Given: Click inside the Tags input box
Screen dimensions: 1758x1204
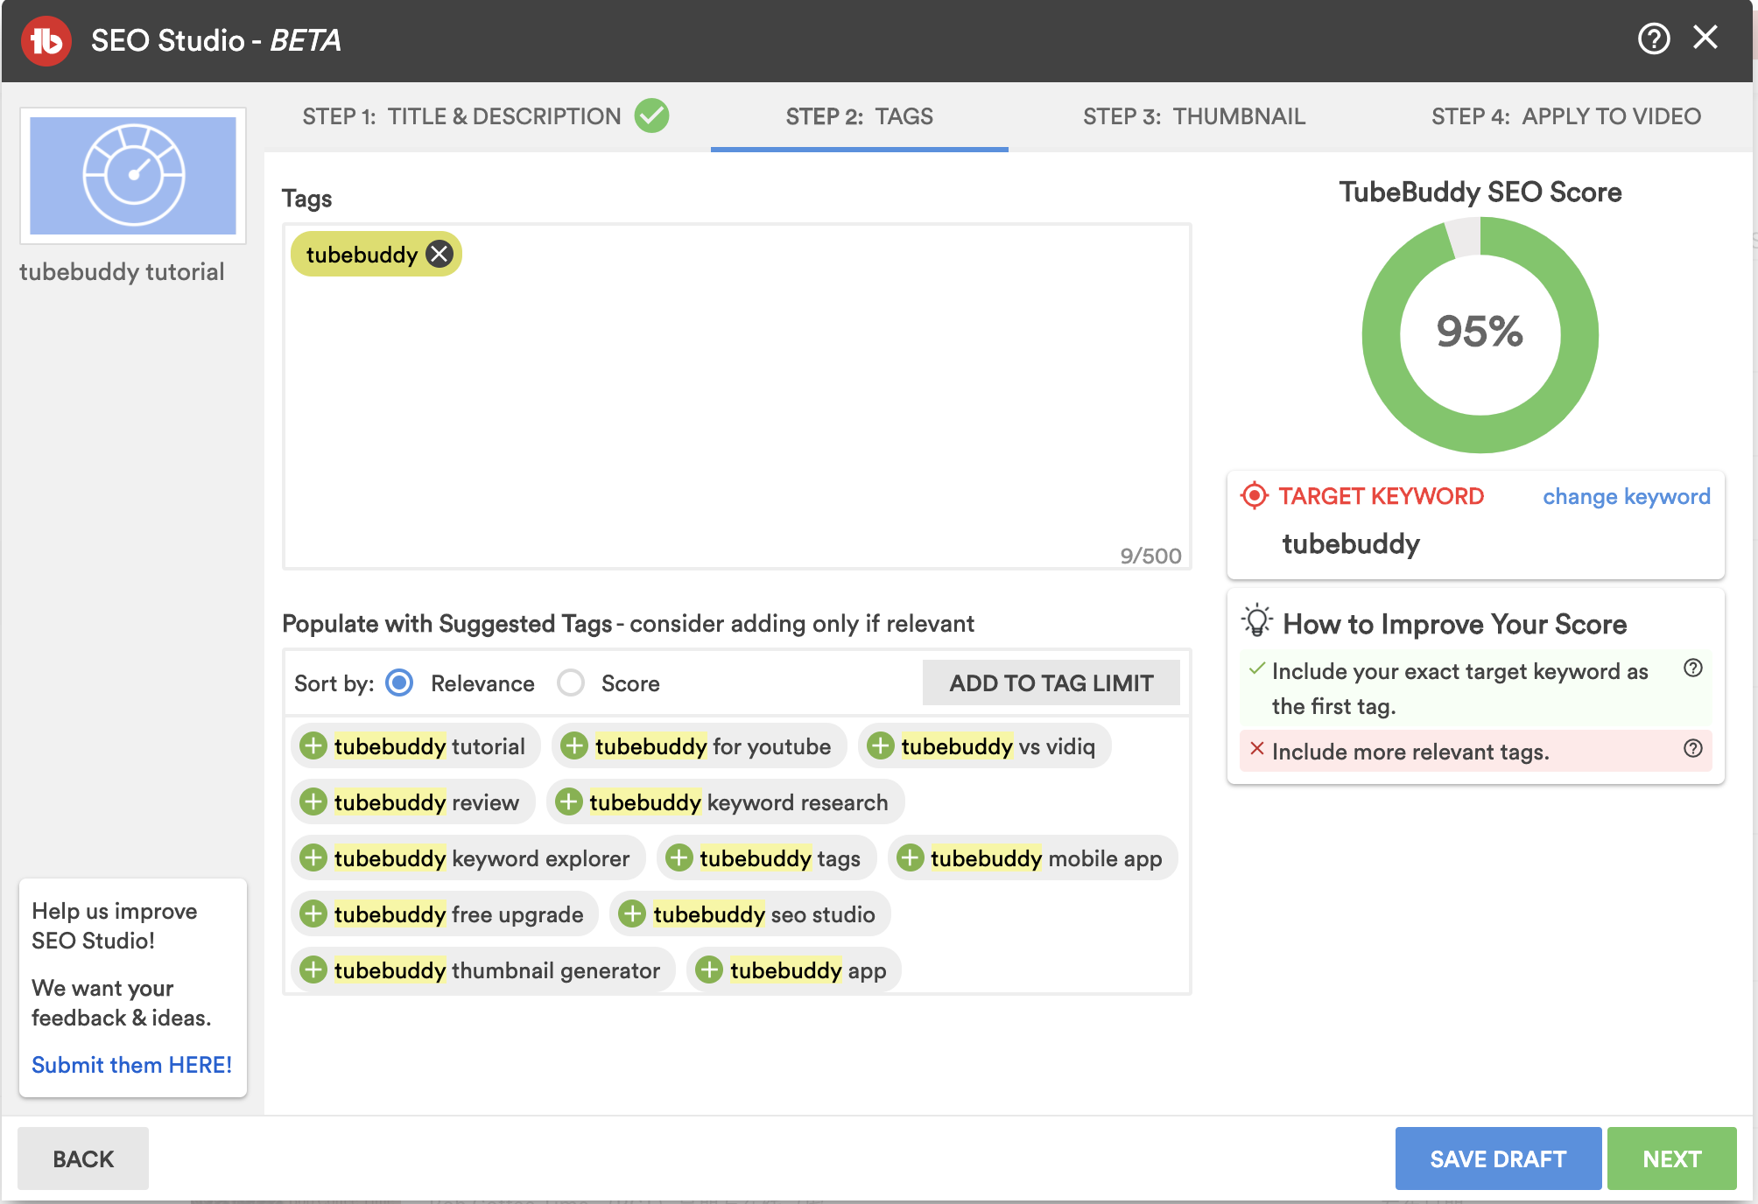Looking at the screenshot, I should pyautogui.click(x=736, y=396).
